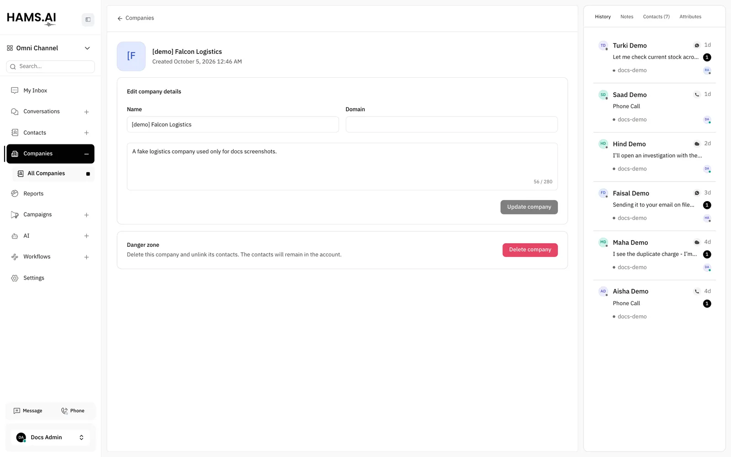Image resolution: width=731 pixels, height=457 pixels.
Task: Collapse the sidebar panel icon
Action: [88, 20]
